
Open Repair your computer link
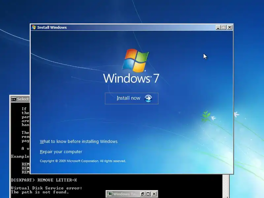point(61,152)
